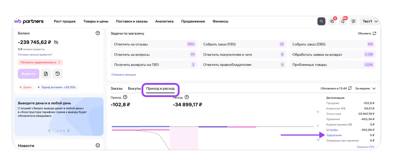Open the Аналитика menu

[164, 21]
